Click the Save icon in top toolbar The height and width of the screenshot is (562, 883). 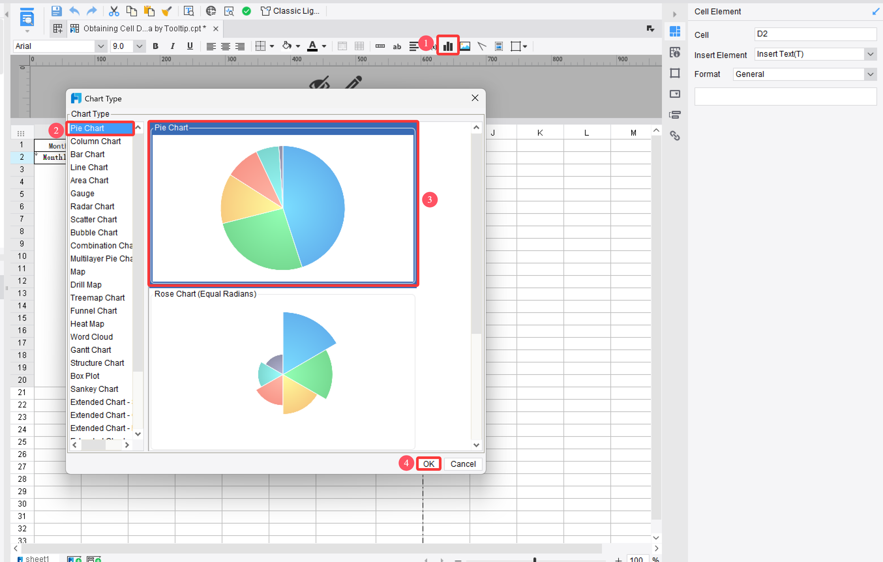(56, 11)
